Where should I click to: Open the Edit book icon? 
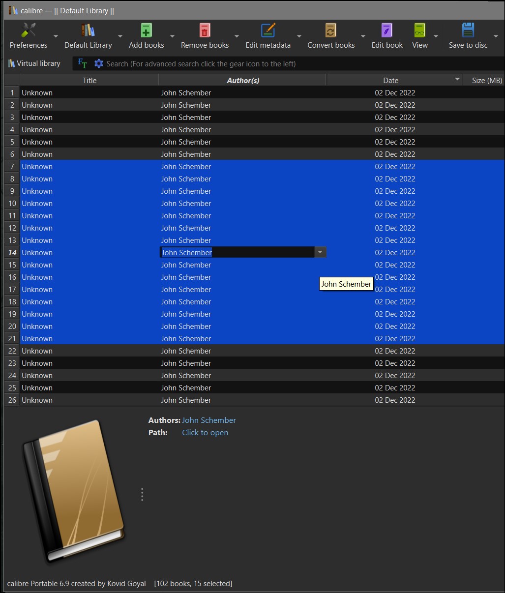[x=387, y=30]
